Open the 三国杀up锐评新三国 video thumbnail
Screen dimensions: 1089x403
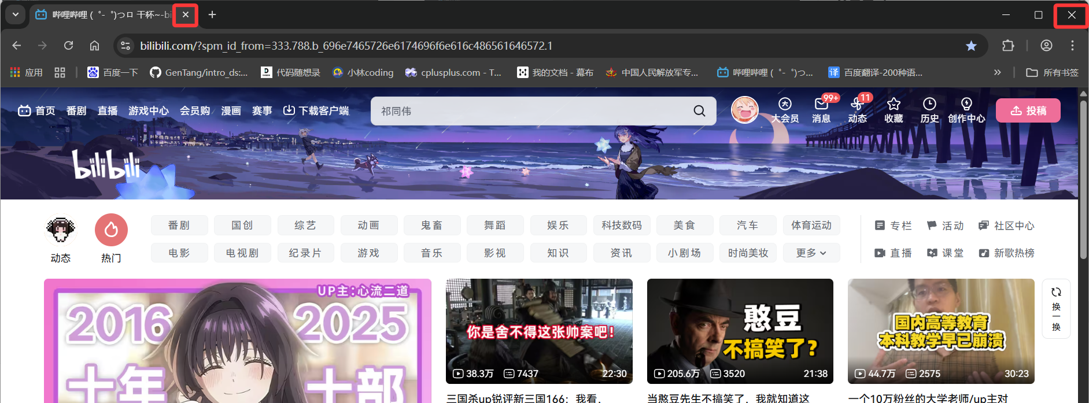click(539, 331)
